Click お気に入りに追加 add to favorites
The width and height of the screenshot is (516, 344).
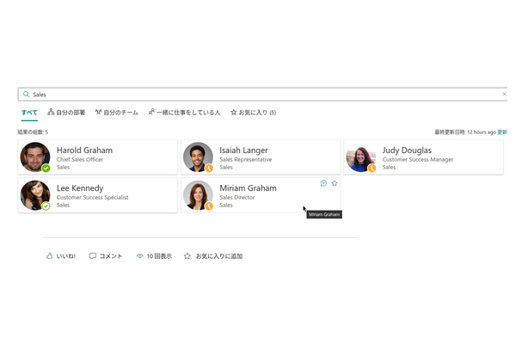point(213,256)
